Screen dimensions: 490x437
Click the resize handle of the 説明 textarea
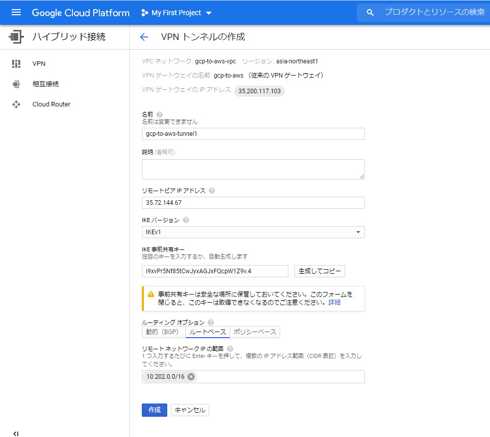(x=362, y=176)
